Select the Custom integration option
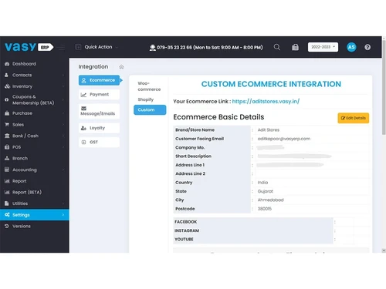The width and height of the screenshot is (386, 289). tap(150, 109)
